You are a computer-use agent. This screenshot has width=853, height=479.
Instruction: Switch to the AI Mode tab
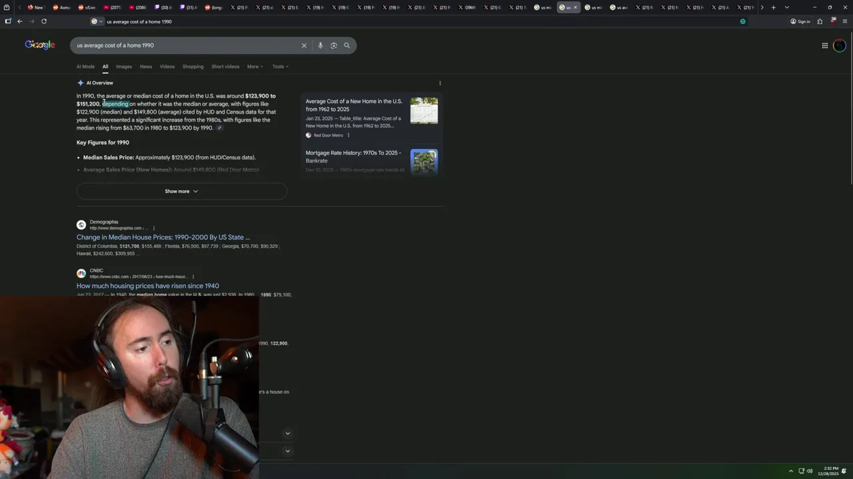pyautogui.click(x=85, y=67)
